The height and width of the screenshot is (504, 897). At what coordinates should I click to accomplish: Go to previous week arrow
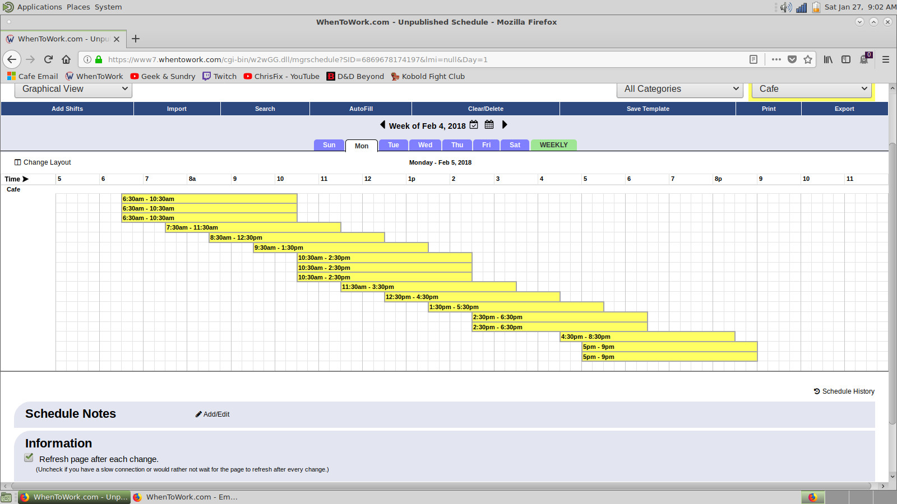pyautogui.click(x=383, y=125)
